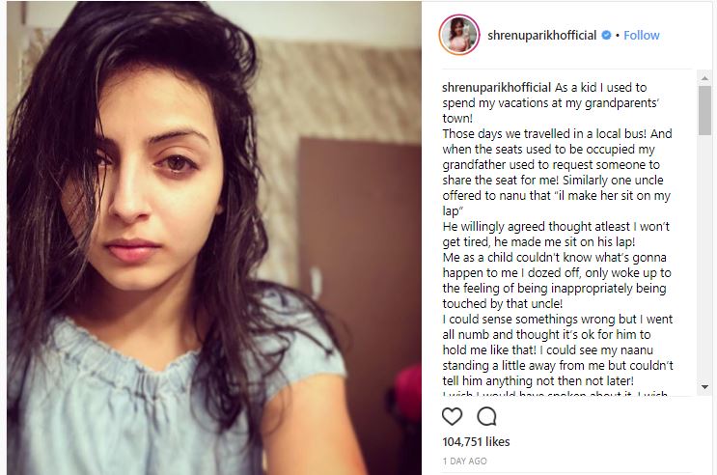Click the caption scrollbar thumb

[x=704, y=110]
